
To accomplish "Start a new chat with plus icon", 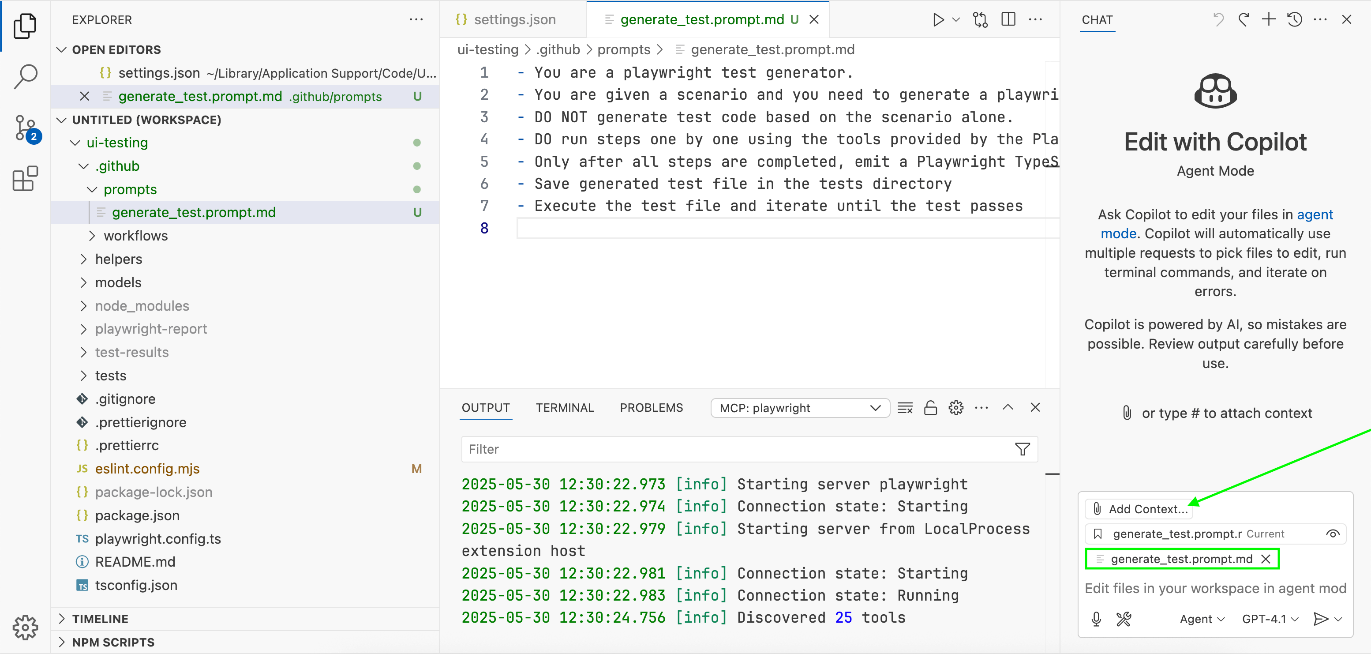I will coord(1269,20).
